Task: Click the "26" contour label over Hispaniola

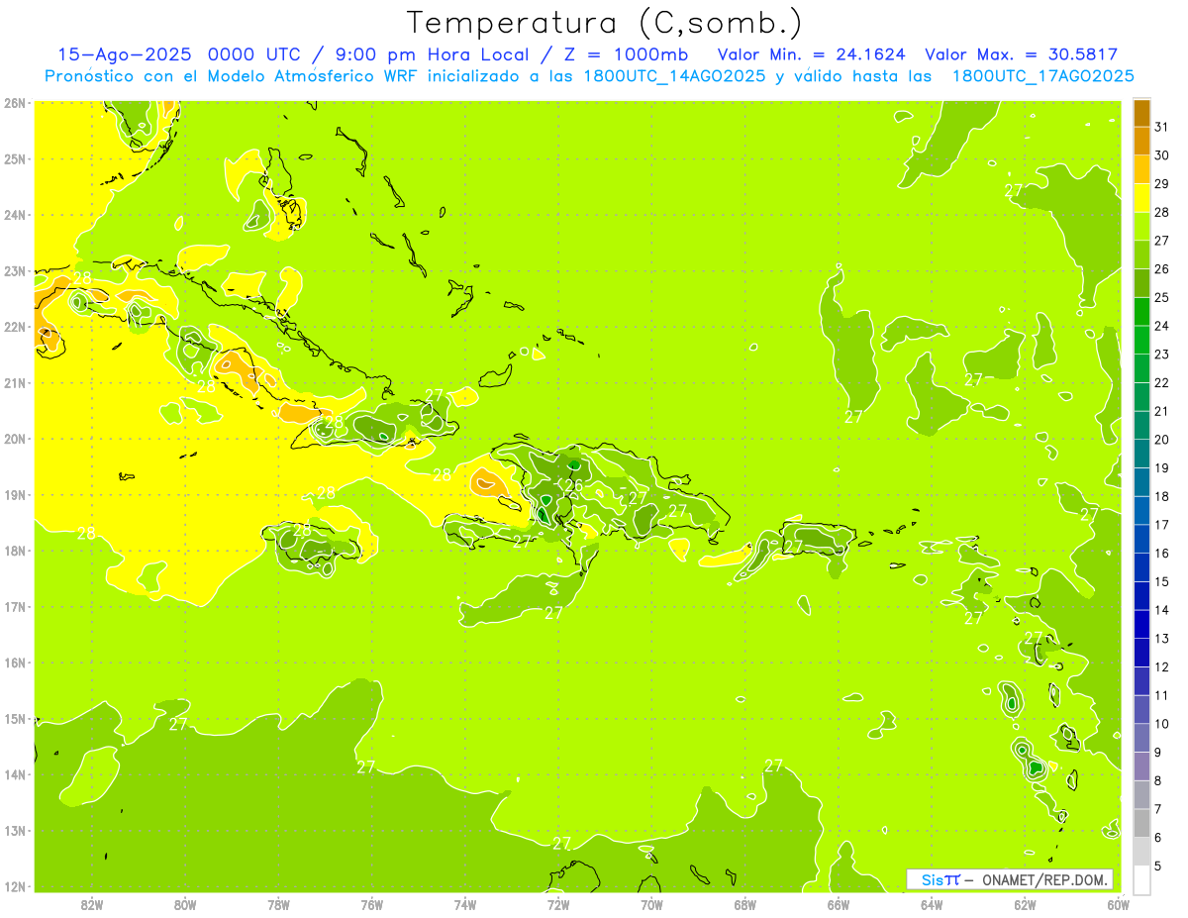Action: 573,485
